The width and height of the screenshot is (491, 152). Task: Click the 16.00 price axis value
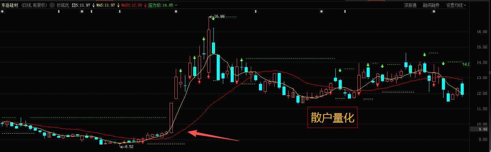tap(482, 32)
